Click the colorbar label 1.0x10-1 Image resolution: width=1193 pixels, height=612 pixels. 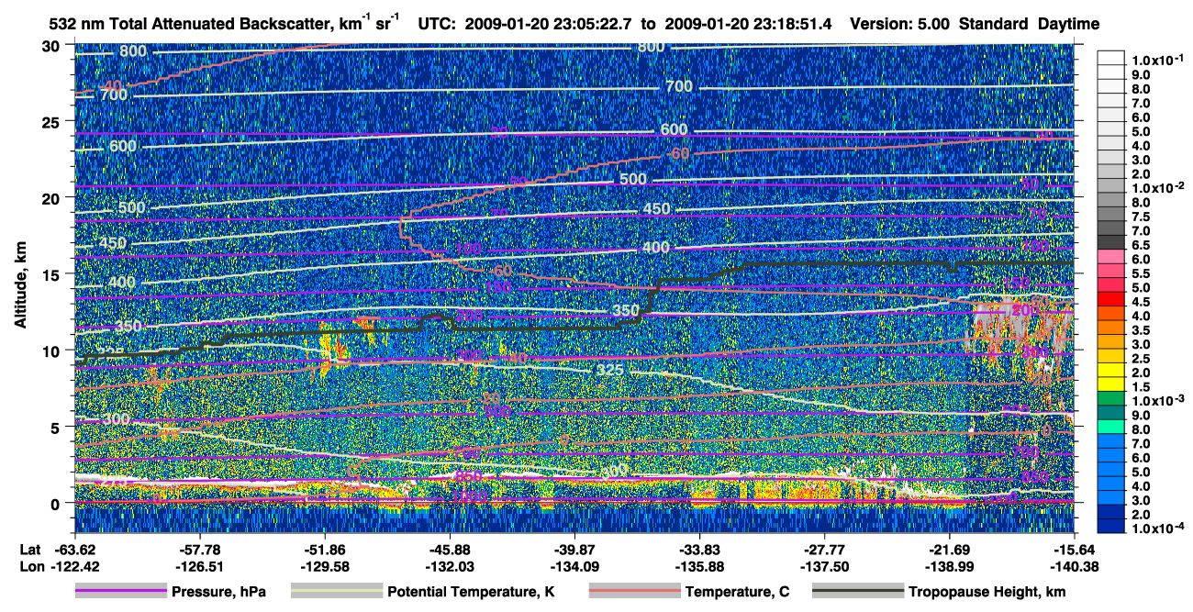1156,60
